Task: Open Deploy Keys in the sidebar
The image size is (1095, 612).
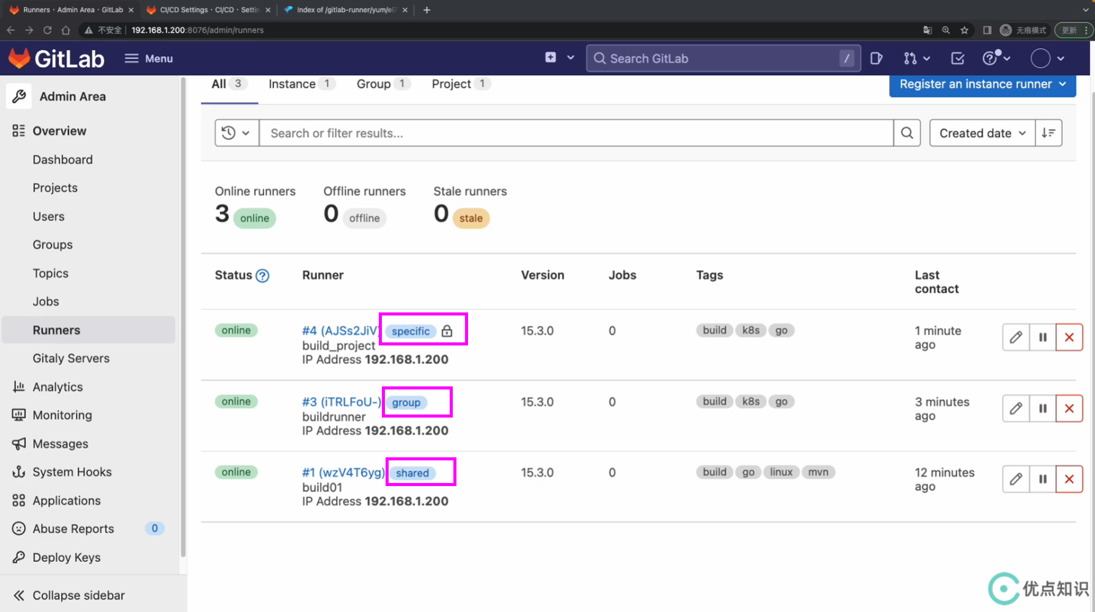Action: (66, 558)
